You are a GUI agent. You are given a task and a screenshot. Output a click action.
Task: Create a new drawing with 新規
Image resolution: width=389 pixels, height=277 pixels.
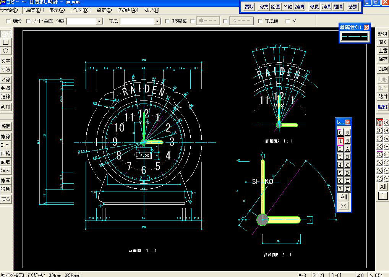click(x=383, y=34)
